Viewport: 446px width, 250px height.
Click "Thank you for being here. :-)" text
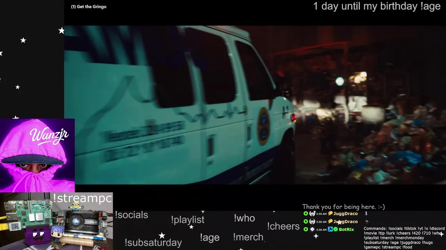click(343, 207)
